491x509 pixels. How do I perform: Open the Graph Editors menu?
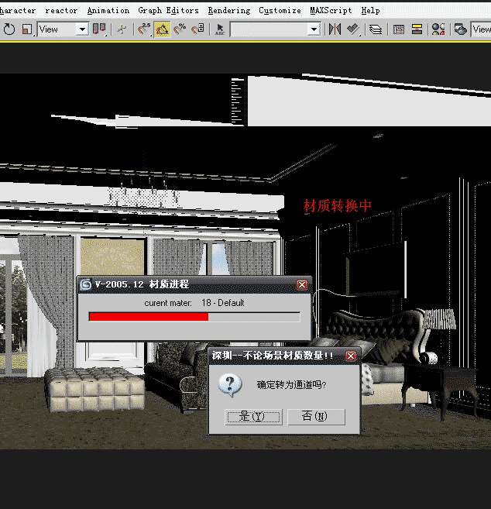pos(168,10)
